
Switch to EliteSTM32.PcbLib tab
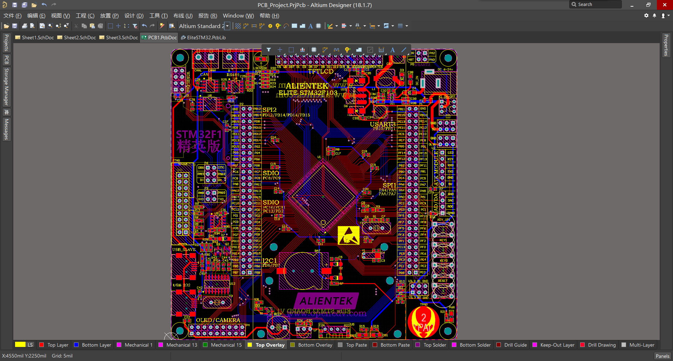tap(203, 38)
